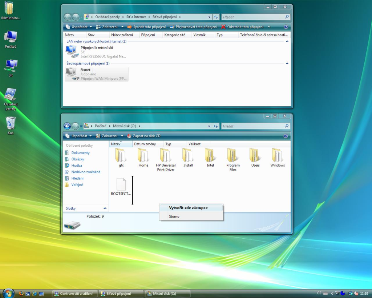
Task: Refresh the Místní disk (C:) address bar
Action: coord(215,126)
